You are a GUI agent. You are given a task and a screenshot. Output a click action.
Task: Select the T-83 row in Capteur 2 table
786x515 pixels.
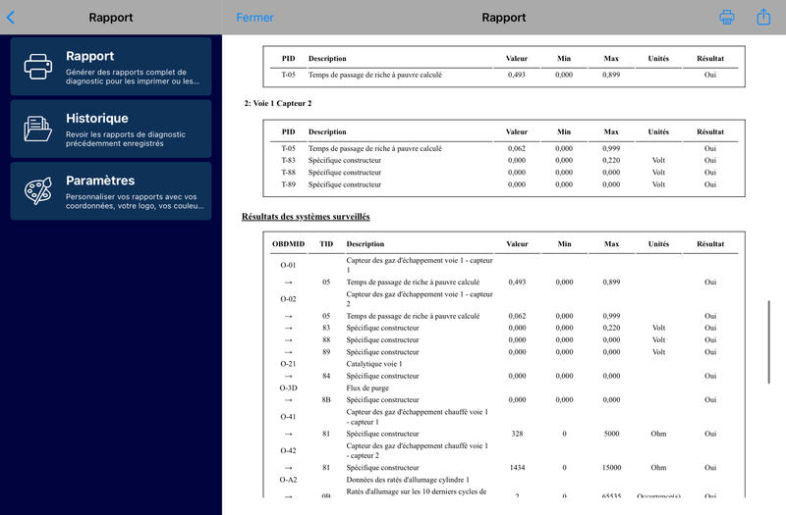pyautogui.click(x=503, y=161)
